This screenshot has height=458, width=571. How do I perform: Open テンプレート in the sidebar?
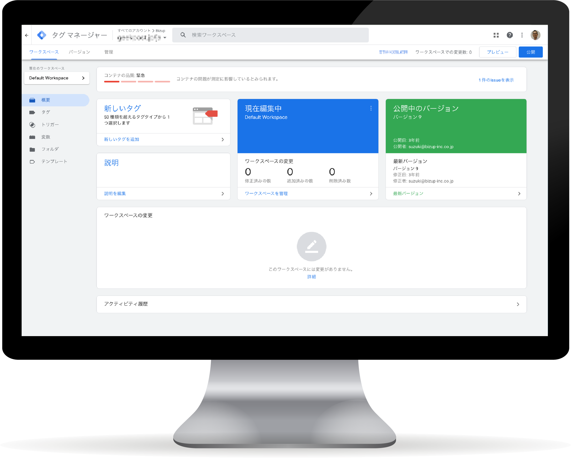54,162
